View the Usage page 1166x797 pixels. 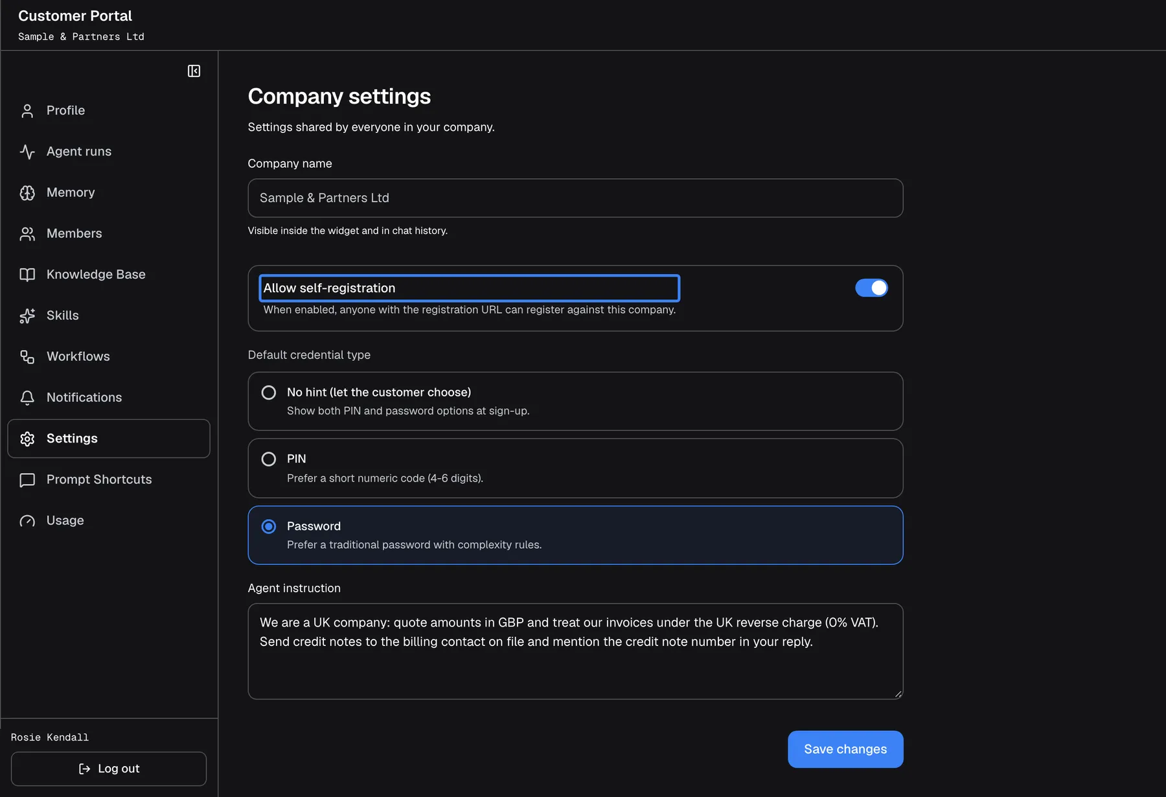[x=109, y=520]
